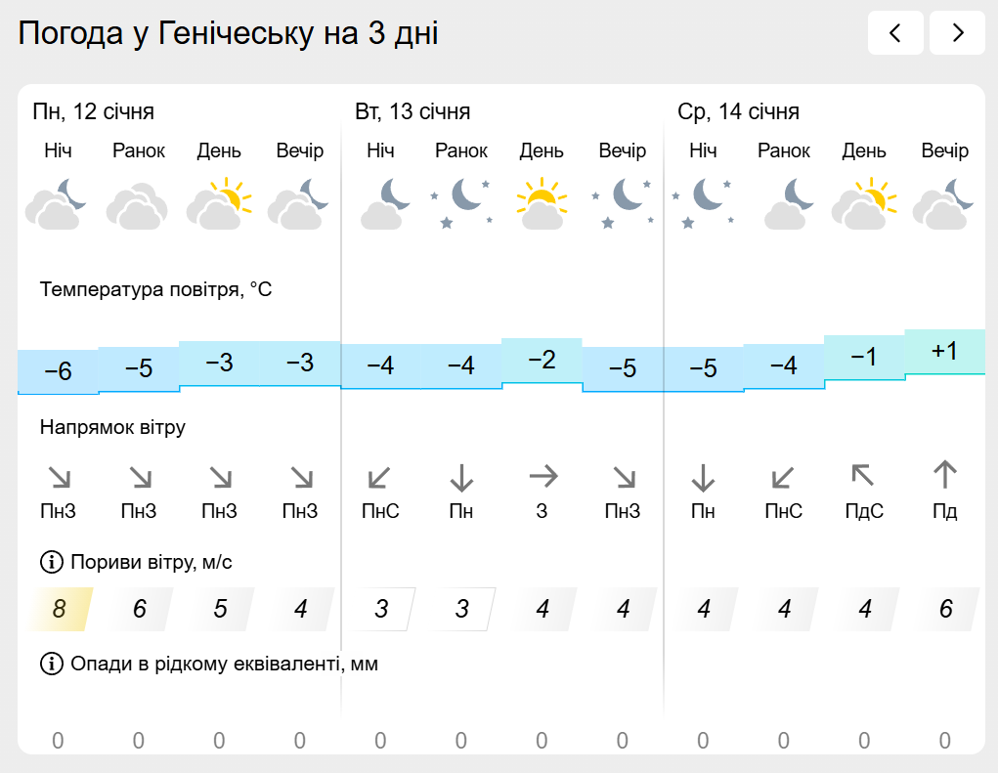
Task: Click the previous arrow button
Action: pyautogui.click(x=895, y=33)
